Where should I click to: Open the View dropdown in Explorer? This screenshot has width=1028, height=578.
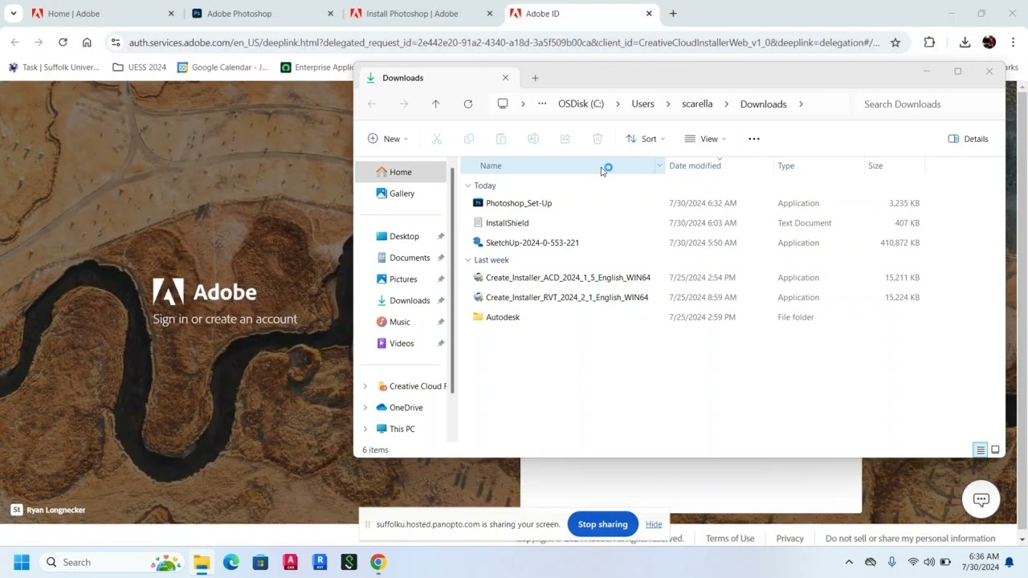[x=705, y=139]
